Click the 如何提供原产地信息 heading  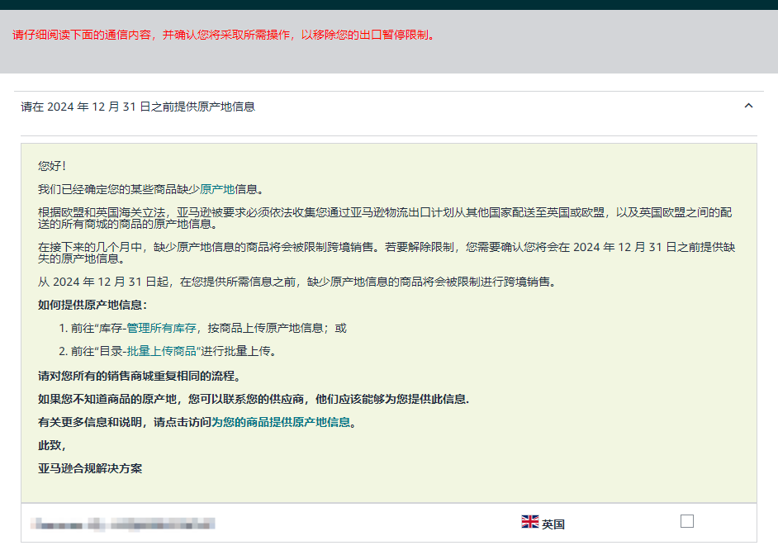tap(93, 305)
